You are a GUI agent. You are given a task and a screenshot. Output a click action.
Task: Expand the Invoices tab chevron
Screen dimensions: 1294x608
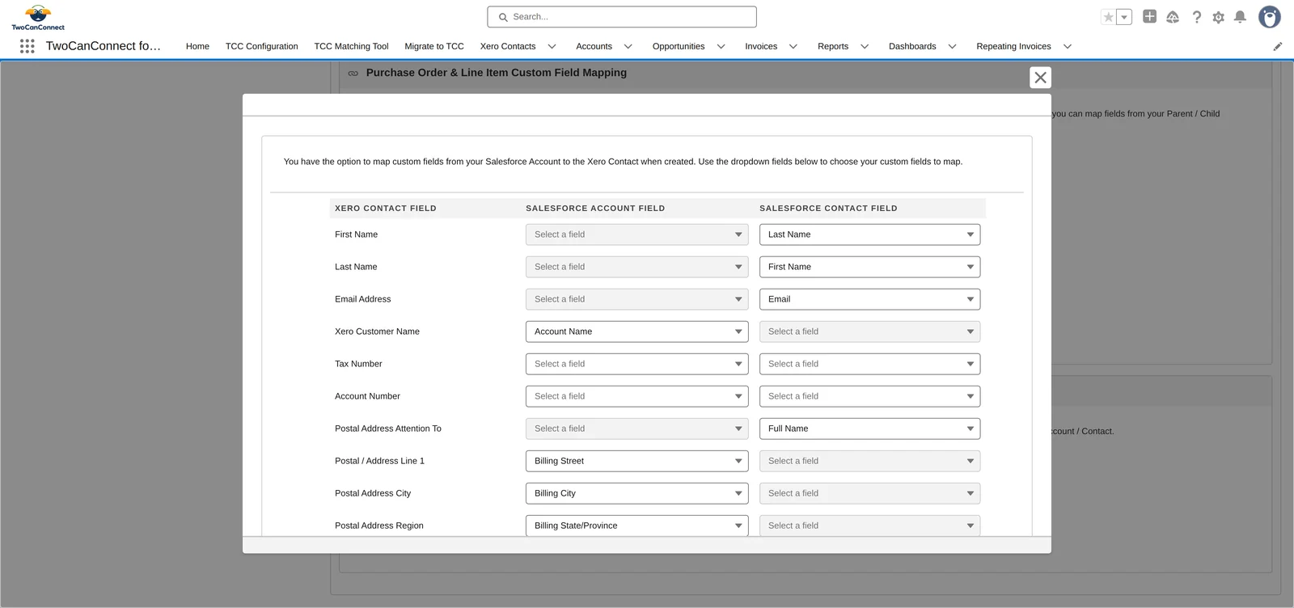tap(793, 47)
